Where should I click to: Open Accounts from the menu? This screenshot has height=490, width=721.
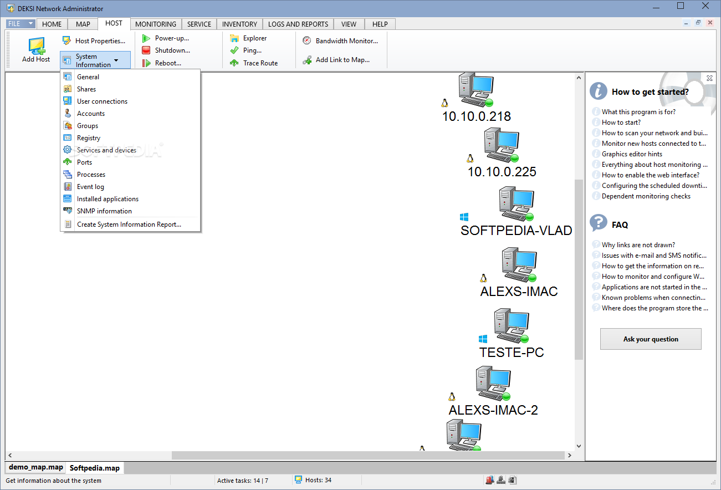(130, 114)
